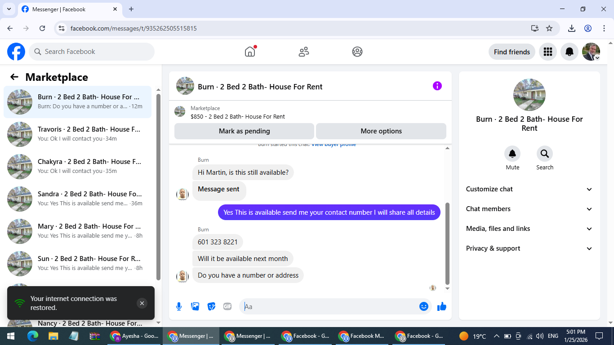Image resolution: width=614 pixels, height=345 pixels.
Task: Click the message "601 323 8221"
Action: click(218, 242)
